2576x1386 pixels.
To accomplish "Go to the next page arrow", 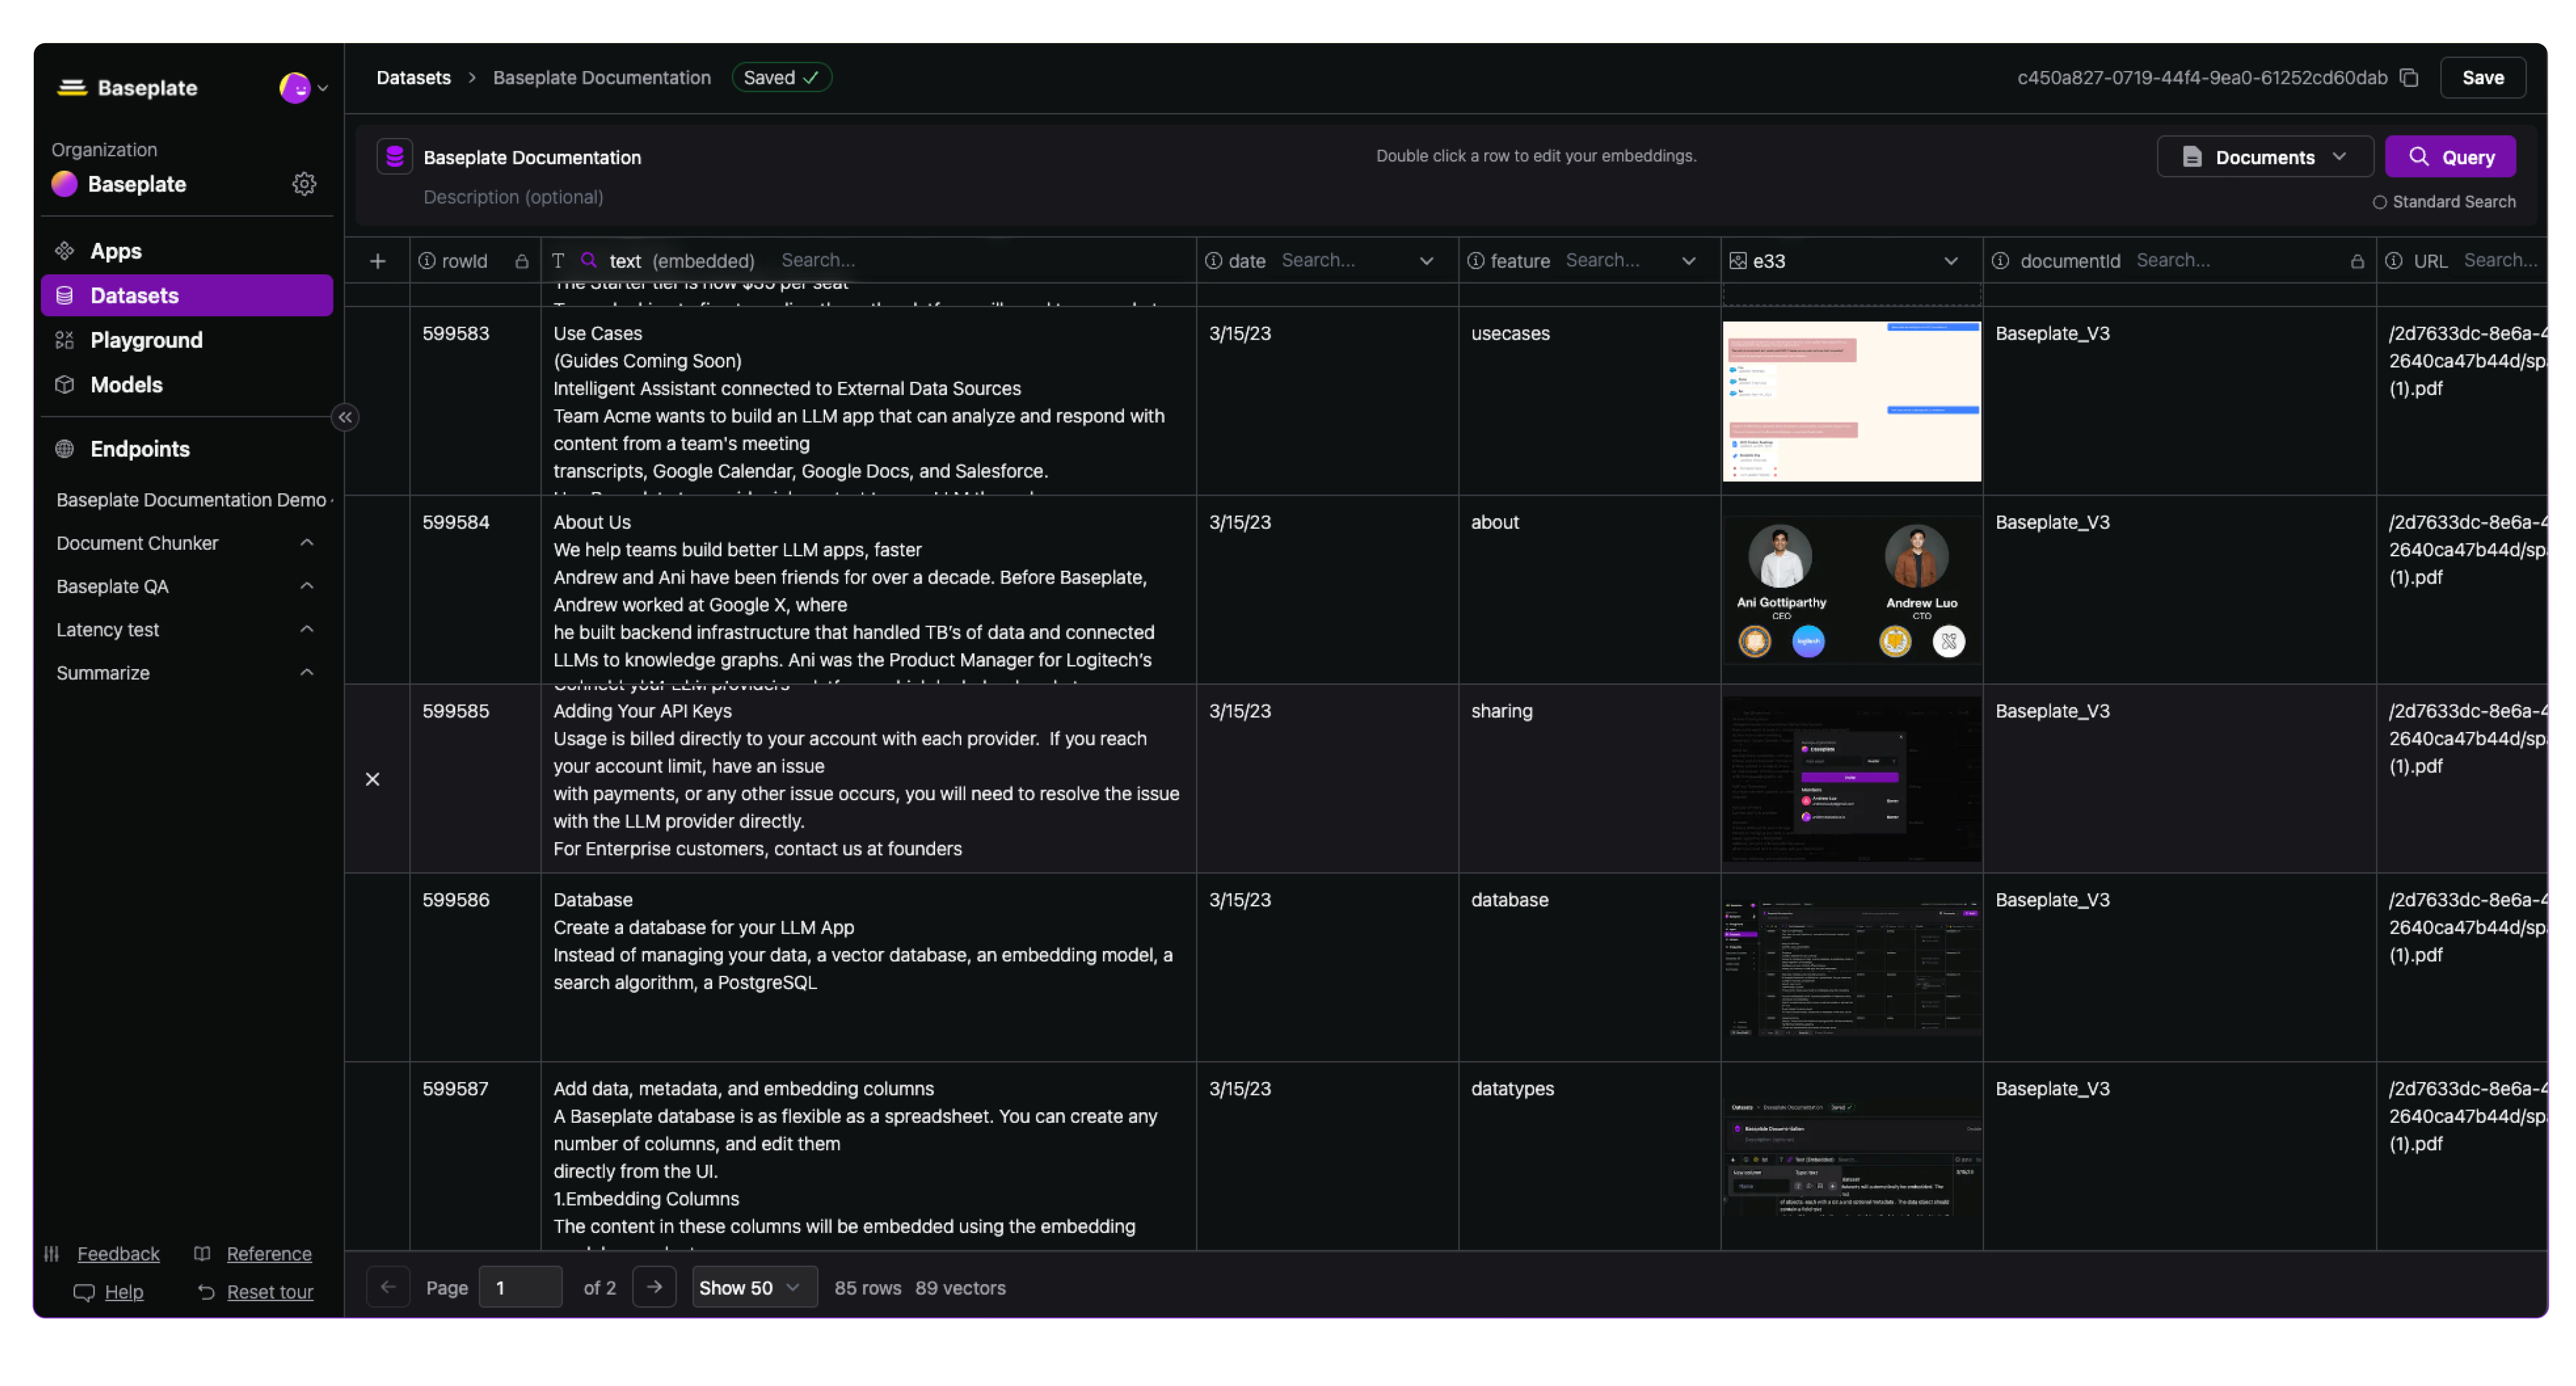I will pos(654,1287).
